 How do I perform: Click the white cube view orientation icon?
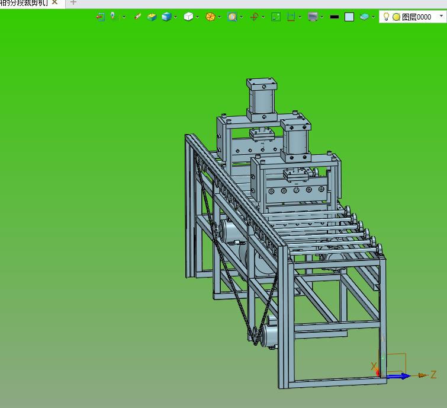pyautogui.click(x=188, y=17)
